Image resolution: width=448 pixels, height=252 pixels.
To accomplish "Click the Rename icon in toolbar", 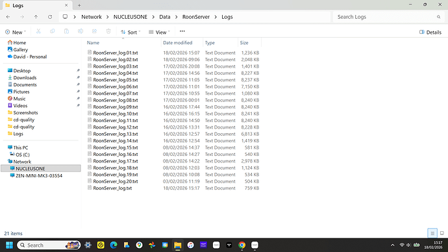I will (81, 31).
